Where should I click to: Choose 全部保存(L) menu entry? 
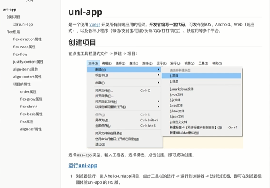(124, 126)
